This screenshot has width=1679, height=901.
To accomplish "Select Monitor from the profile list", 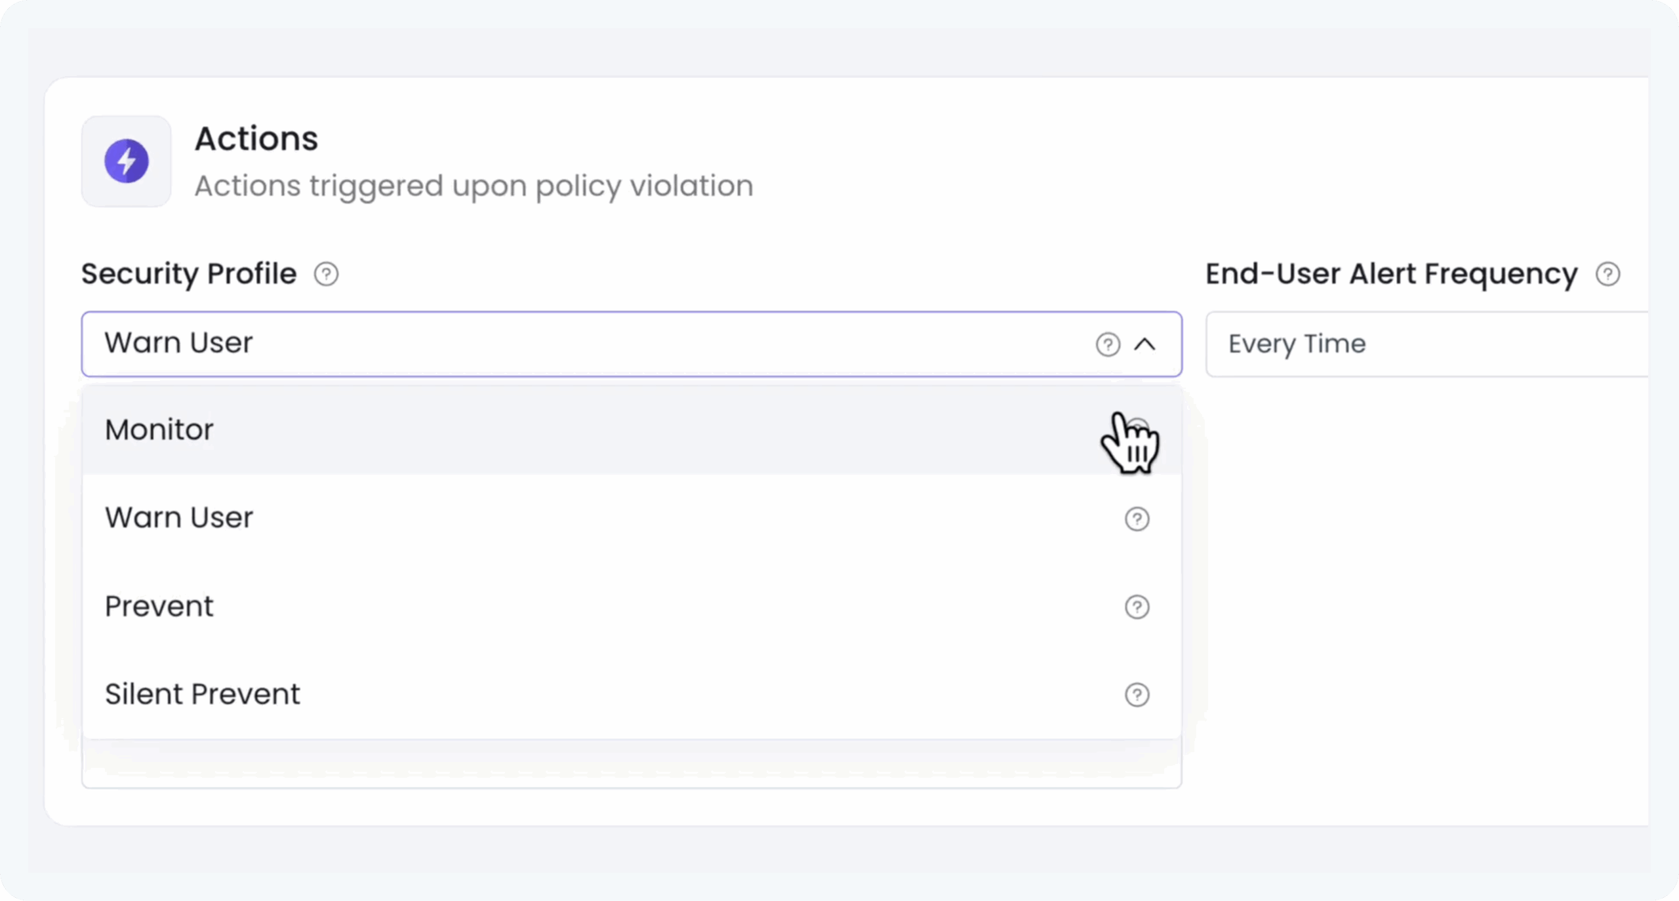I will point(160,430).
